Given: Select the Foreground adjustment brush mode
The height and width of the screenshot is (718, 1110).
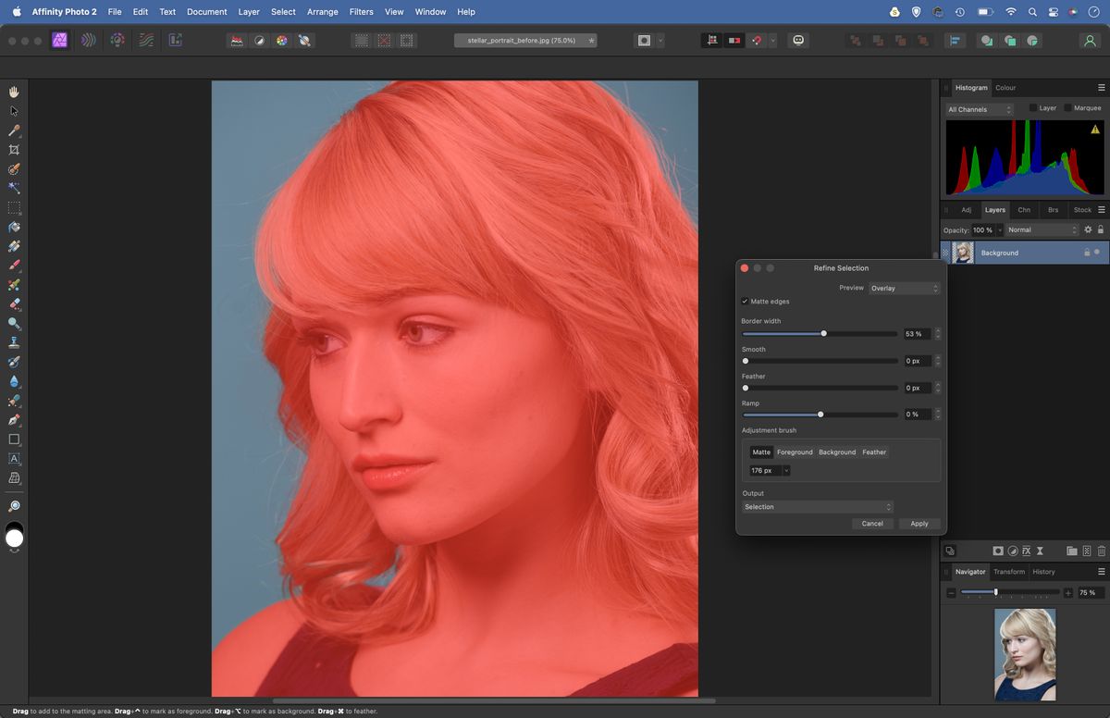Looking at the screenshot, I should (795, 452).
